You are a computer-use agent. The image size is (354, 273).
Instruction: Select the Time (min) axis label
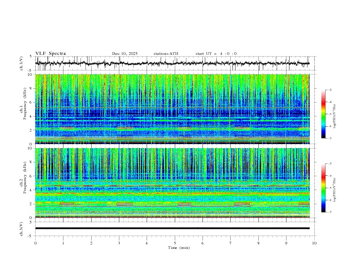pos(178,248)
